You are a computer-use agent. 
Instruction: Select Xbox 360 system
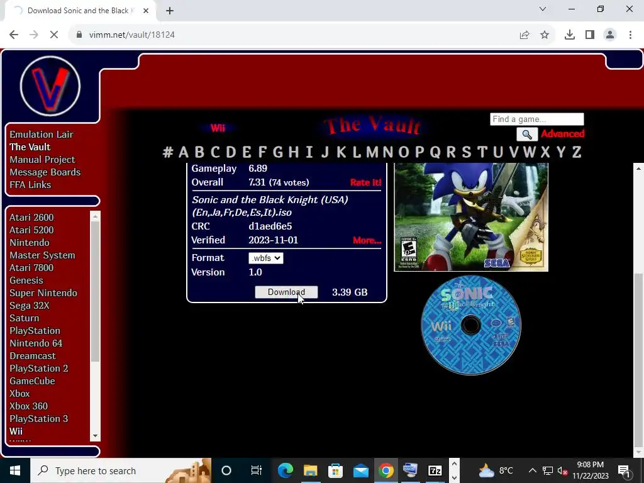[x=28, y=406]
